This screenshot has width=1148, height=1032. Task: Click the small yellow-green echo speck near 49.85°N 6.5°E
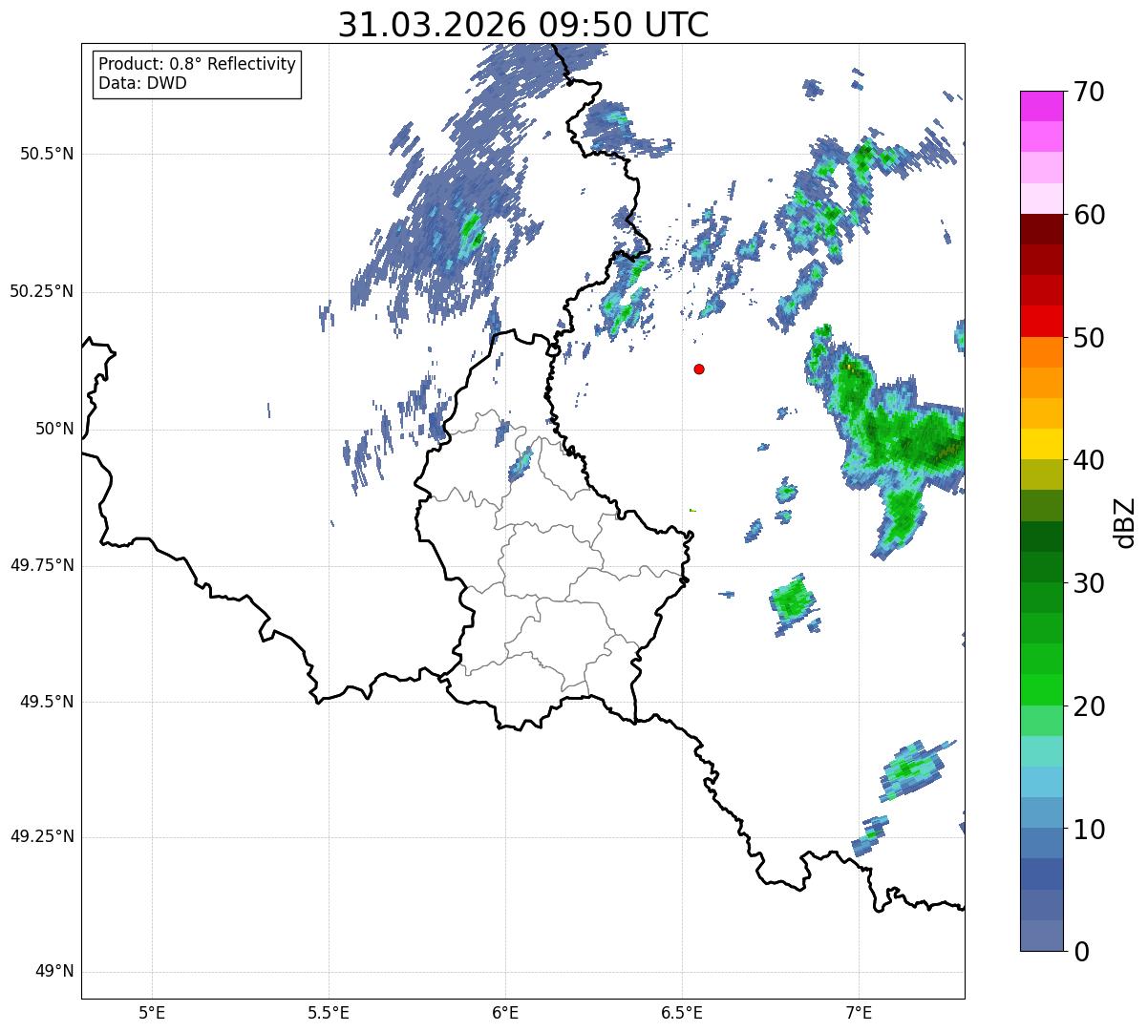692,511
